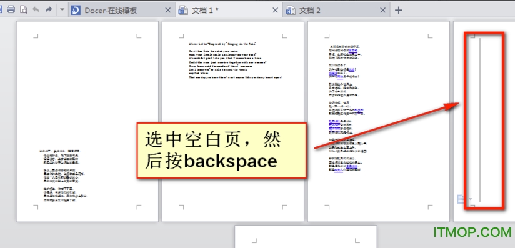Click the partially visible Save icon

point(1,9)
